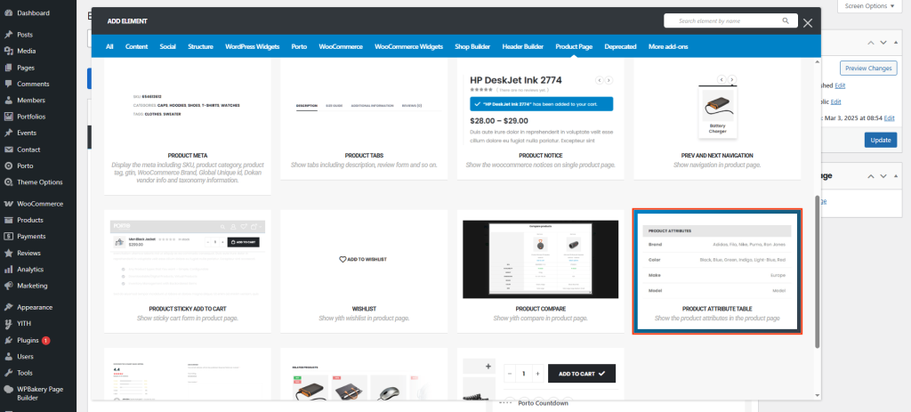The width and height of the screenshot is (911, 412).
Task: Click the WooCommerce sidebar icon
Action: pos(8,204)
